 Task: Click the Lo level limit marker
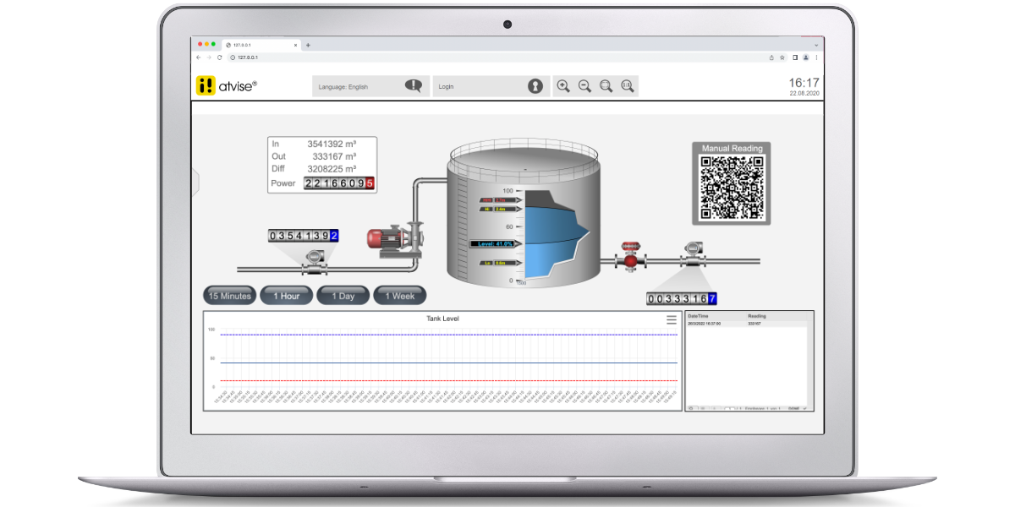pyautogui.click(x=500, y=263)
